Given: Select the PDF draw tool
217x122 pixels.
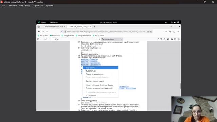Looking at the screenshot, I should click(x=164, y=39).
